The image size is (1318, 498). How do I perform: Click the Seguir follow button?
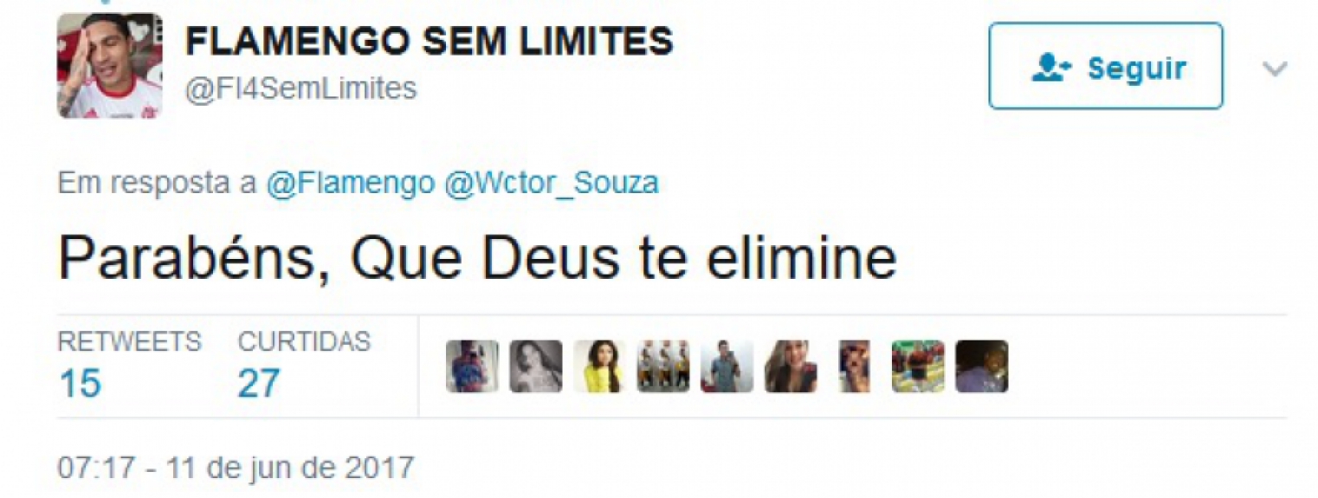click(1106, 66)
